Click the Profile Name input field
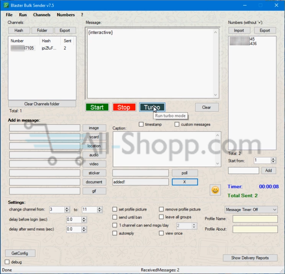This screenshot has height=274, width=285. 255,219
